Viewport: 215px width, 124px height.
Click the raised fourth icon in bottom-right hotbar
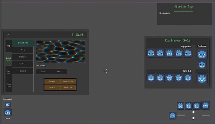[x=206, y=105]
